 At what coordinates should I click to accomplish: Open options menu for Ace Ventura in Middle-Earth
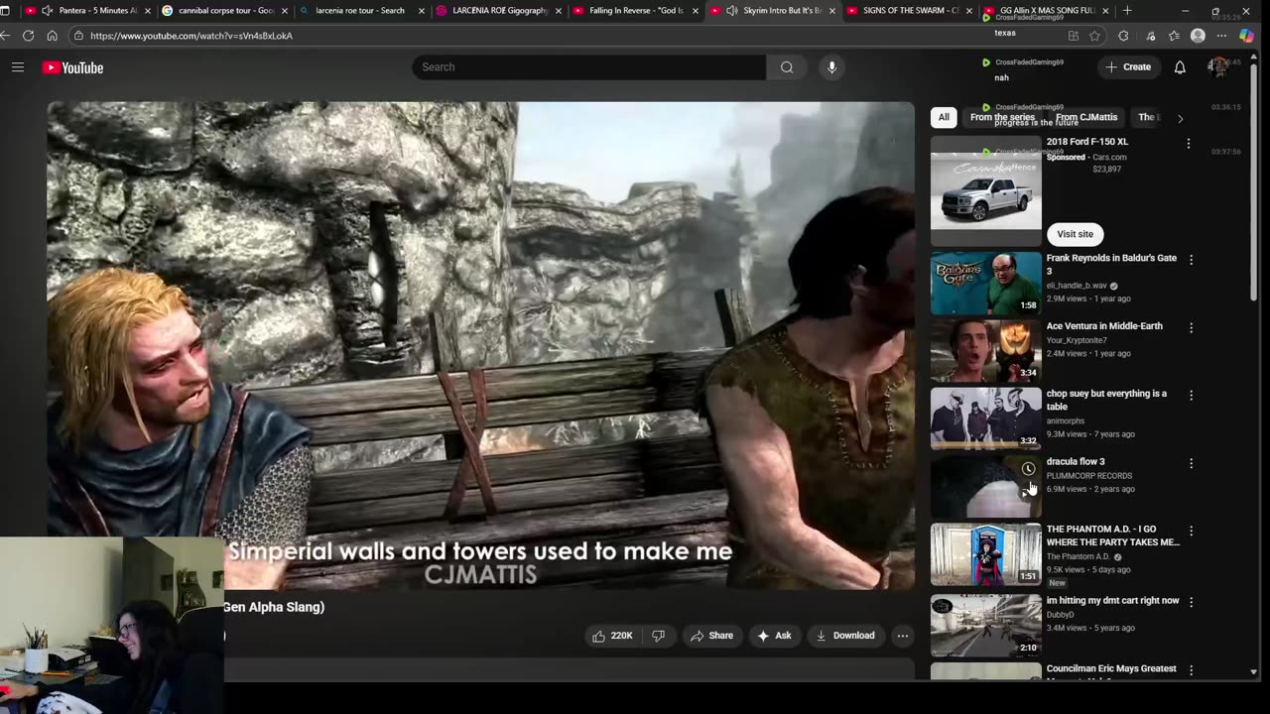1191,327
